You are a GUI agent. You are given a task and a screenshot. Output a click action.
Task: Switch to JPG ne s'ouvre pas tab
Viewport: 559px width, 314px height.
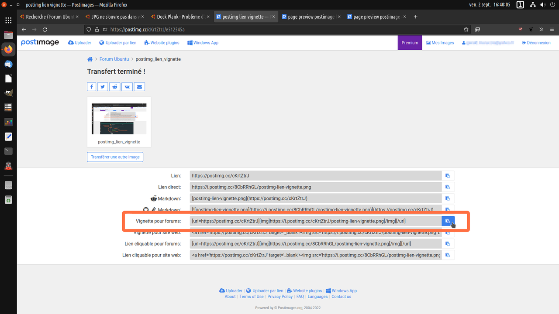point(115,17)
